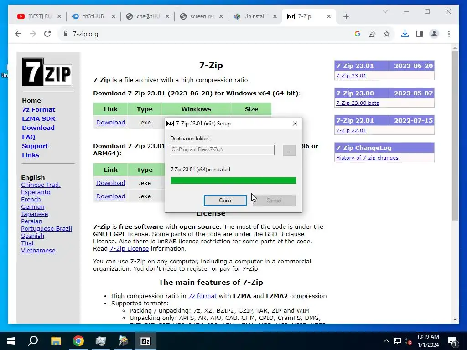Screen dimensions: 467x350
Task: Open the 7z Format sidebar link
Action: (38, 109)
